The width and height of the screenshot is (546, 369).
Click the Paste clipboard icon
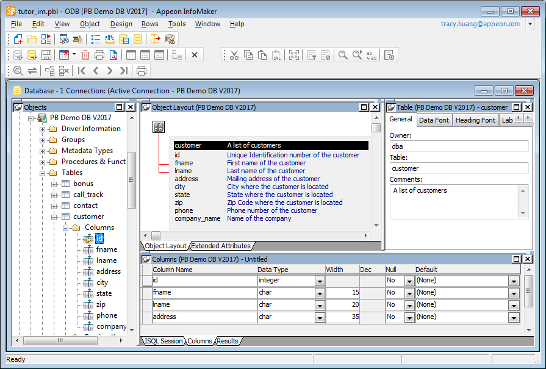tap(262, 55)
